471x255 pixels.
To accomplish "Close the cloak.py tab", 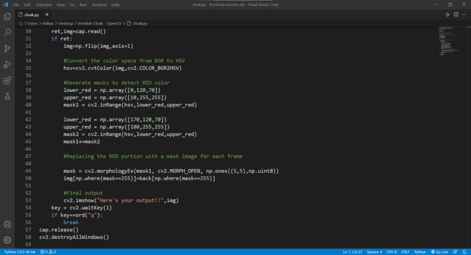I will [47, 15].
